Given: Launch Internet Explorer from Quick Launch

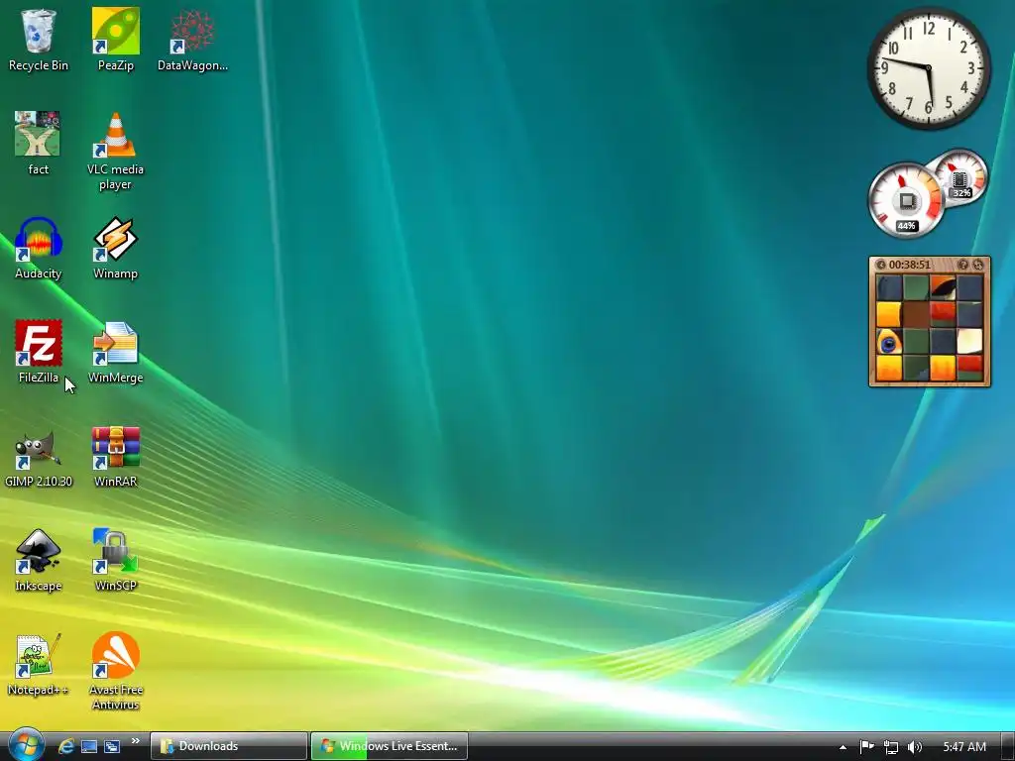Looking at the screenshot, I should (66, 746).
